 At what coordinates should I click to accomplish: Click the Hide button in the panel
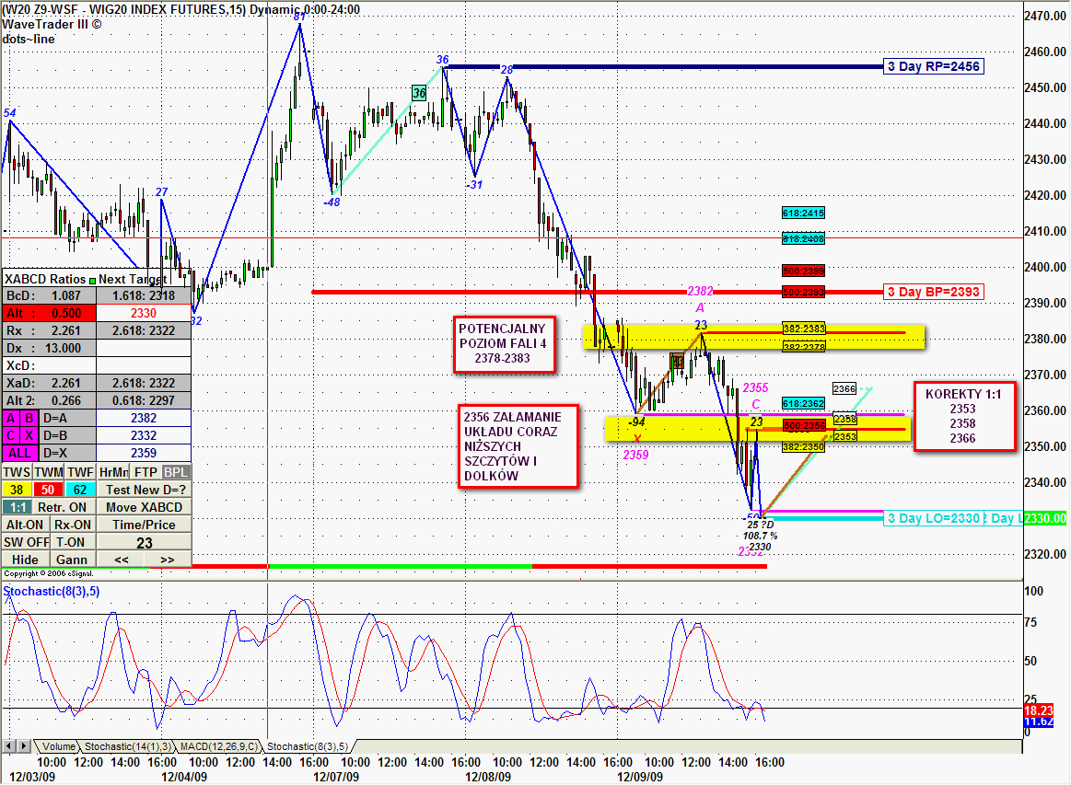[x=25, y=560]
